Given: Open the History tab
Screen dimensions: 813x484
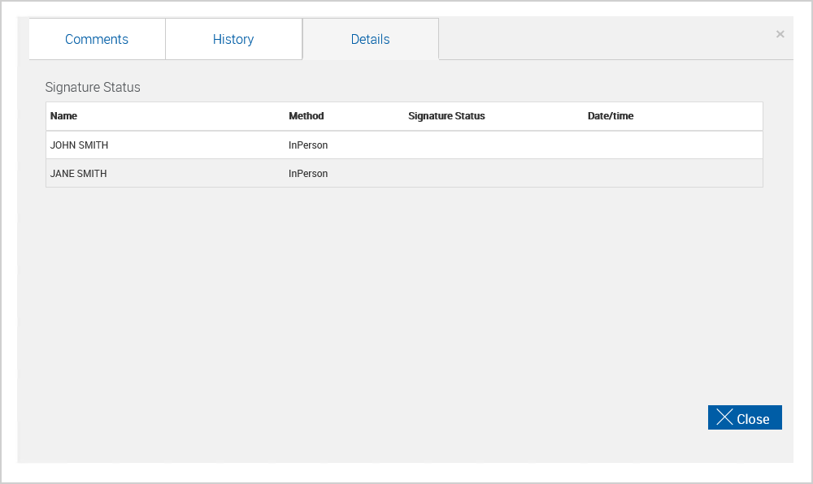Looking at the screenshot, I should click(233, 39).
